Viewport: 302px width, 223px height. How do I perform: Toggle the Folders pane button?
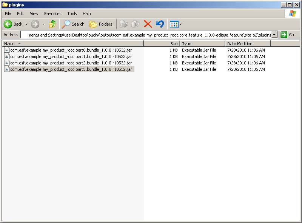tap(101, 24)
